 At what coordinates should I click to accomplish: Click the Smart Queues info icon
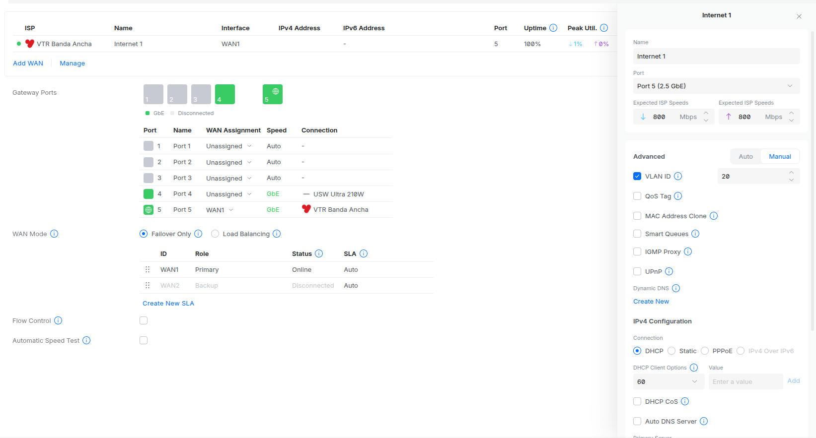695,234
